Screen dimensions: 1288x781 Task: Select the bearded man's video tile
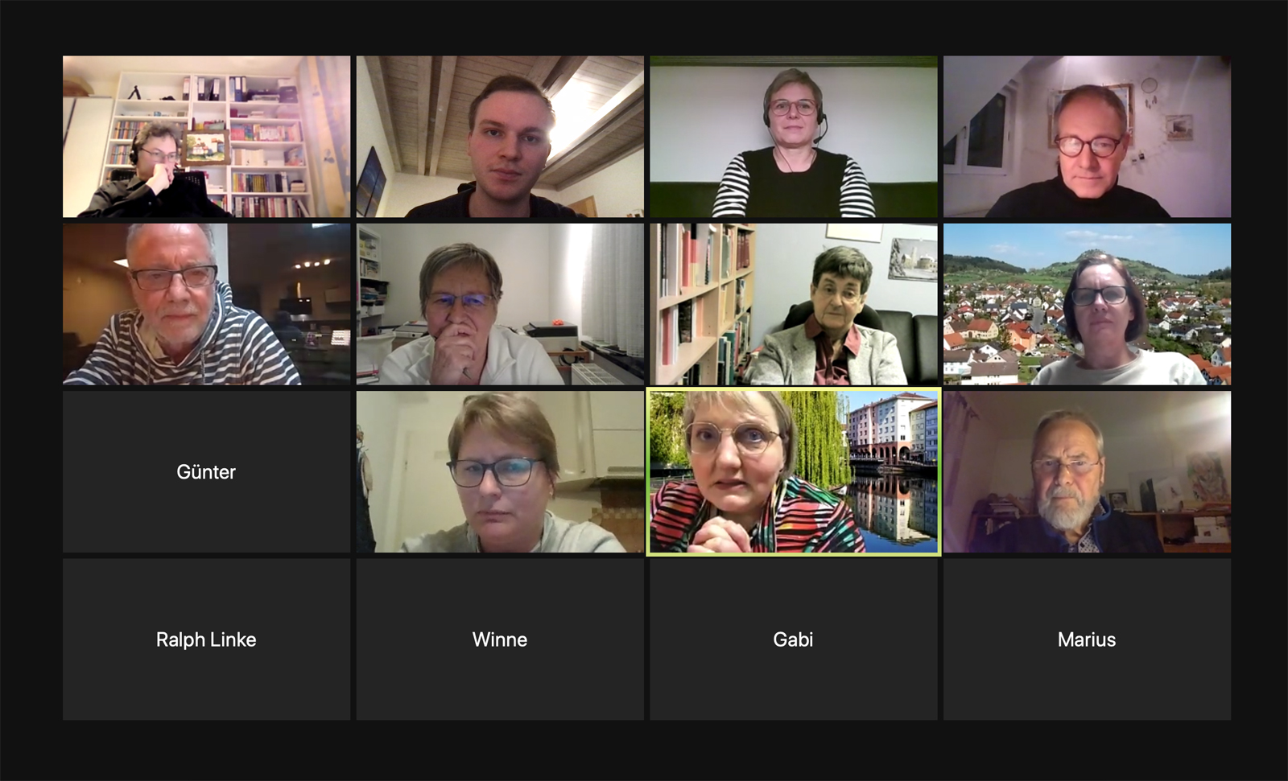pos(1087,471)
